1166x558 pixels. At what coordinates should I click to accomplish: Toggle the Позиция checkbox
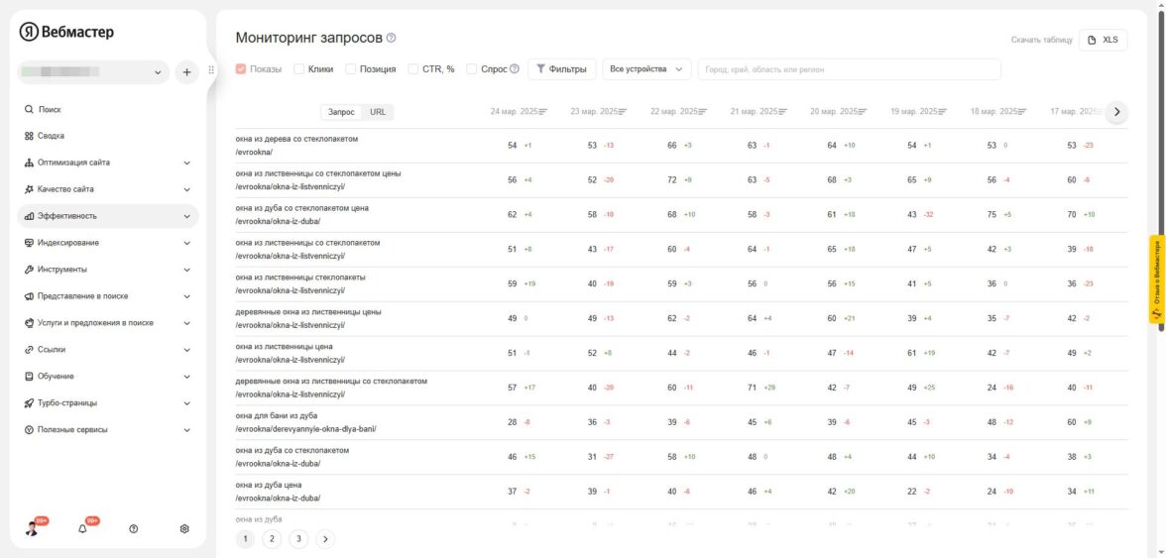[351, 69]
